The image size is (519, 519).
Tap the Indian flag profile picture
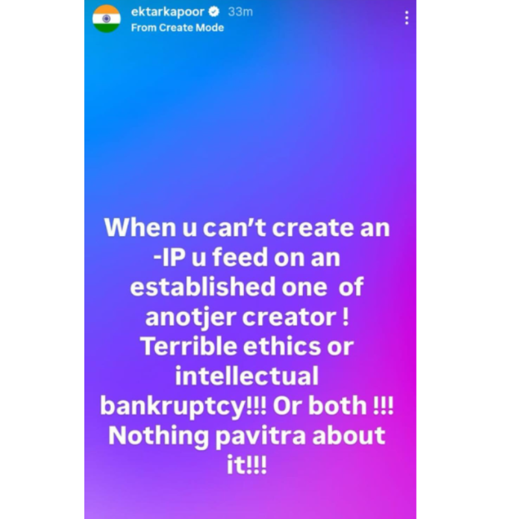pos(106,19)
